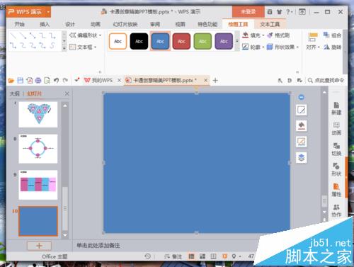Click the Save icon in quick toolbar
Viewport: 354px width, 267px height.
click(21, 81)
